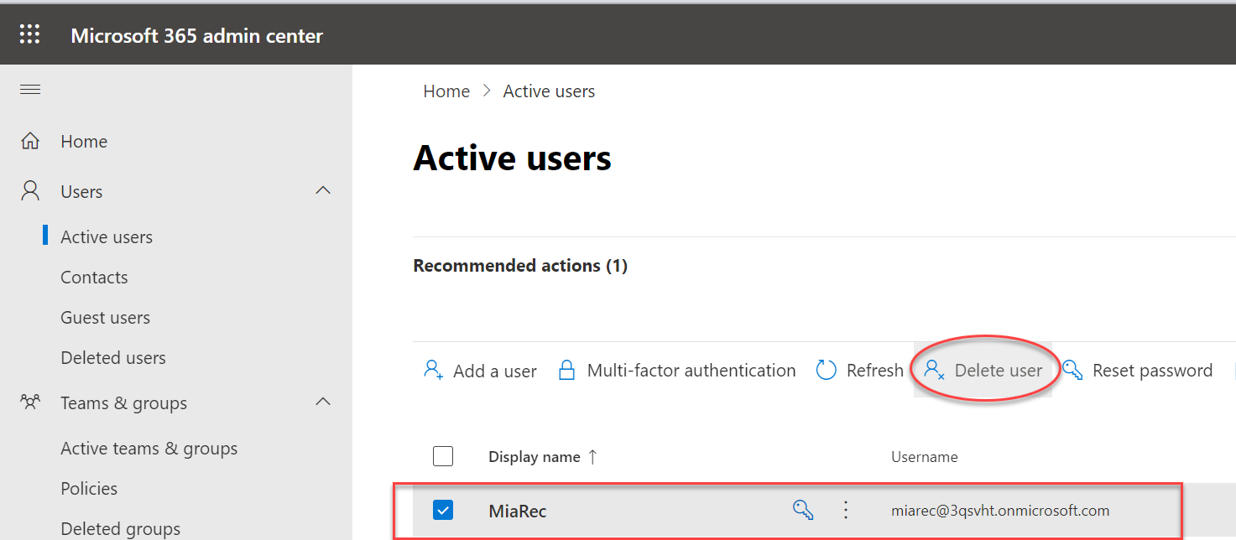Open Active teams & groups in sidebar

149,449
